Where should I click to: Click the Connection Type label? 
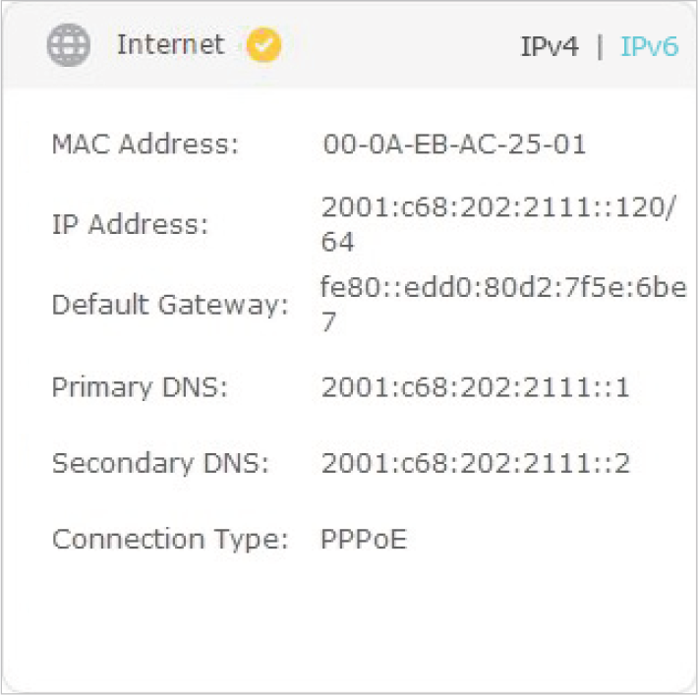coord(170,540)
